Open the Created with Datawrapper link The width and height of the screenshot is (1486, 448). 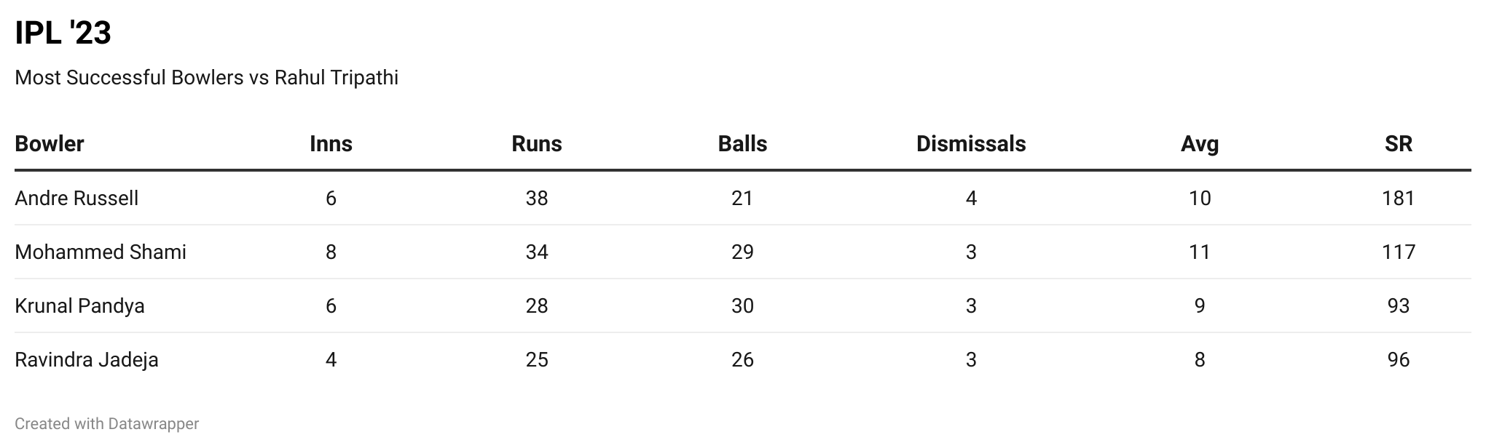[x=106, y=423]
